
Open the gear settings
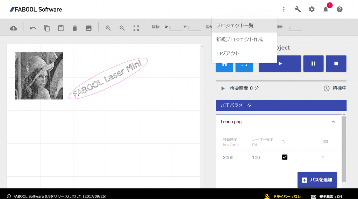[x=312, y=9]
